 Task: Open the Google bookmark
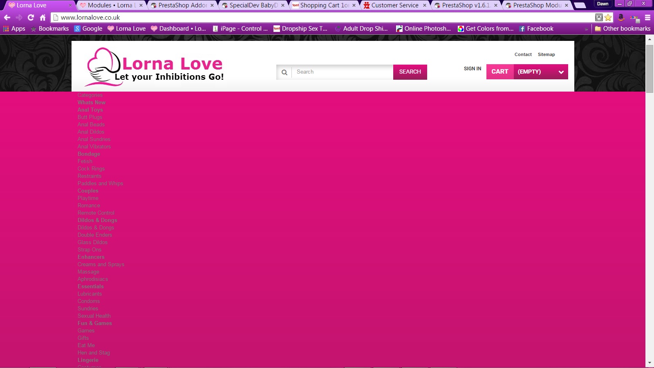coord(88,29)
